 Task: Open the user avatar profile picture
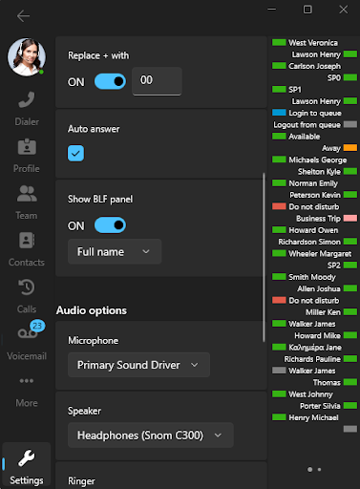pos(27,57)
